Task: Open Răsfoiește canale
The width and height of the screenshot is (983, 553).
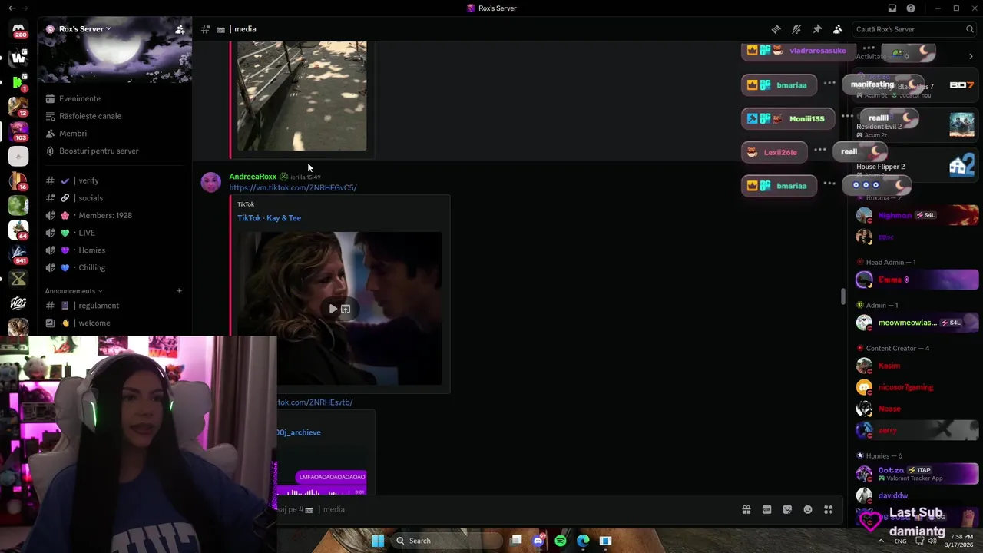Action: pyautogui.click(x=90, y=116)
